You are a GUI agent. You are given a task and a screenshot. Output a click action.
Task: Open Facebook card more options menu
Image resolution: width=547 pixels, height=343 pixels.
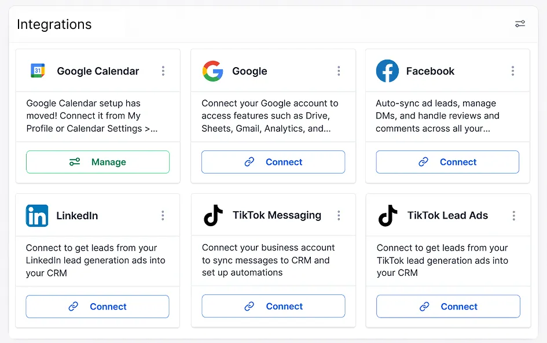click(x=513, y=71)
